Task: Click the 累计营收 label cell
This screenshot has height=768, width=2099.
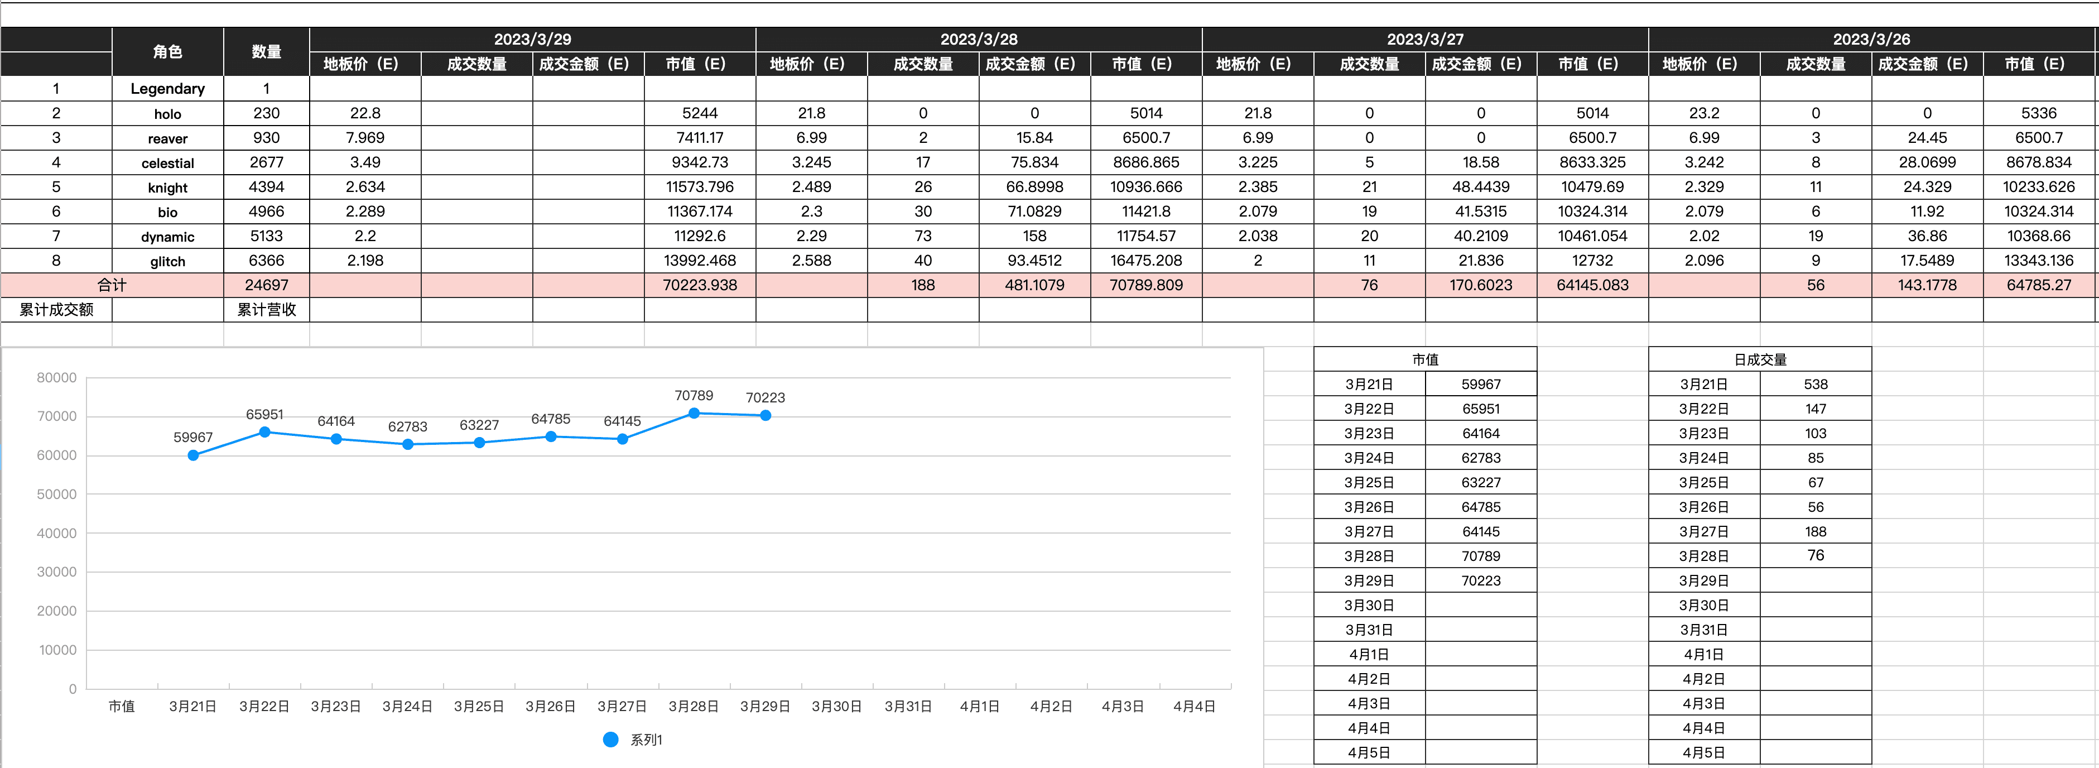Action: pos(267,310)
